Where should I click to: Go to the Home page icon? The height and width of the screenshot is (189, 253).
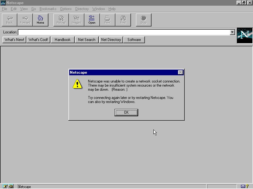click(40, 20)
